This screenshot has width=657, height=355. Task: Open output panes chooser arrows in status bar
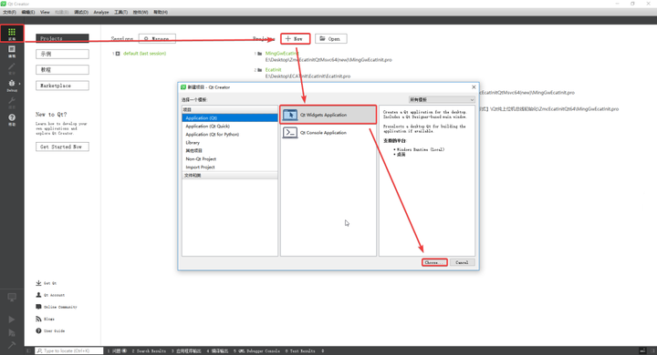pos(324,350)
